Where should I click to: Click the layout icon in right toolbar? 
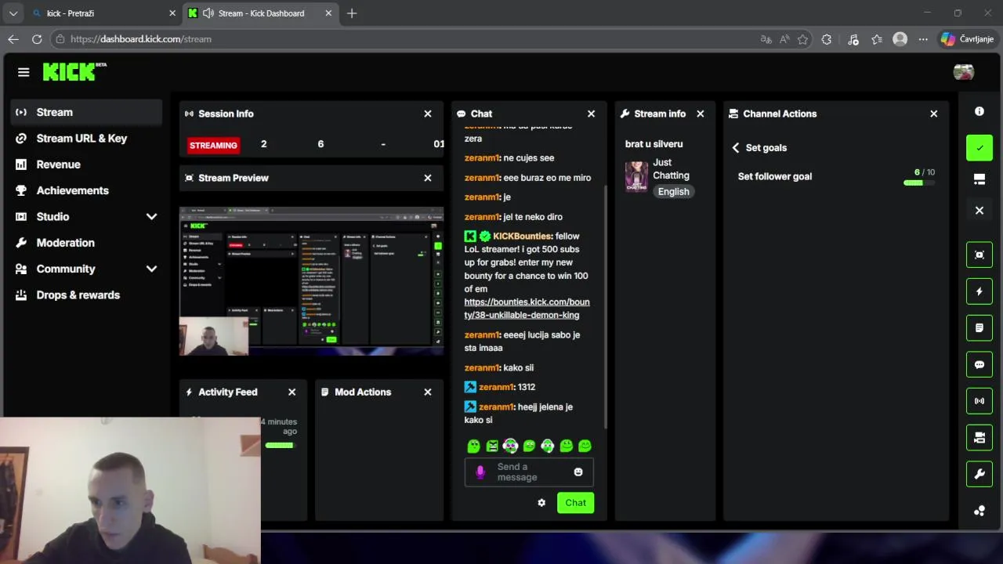[979, 179]
